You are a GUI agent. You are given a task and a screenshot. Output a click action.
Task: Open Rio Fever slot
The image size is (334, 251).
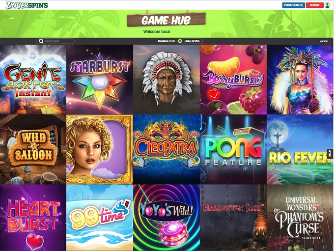point(300,149)
